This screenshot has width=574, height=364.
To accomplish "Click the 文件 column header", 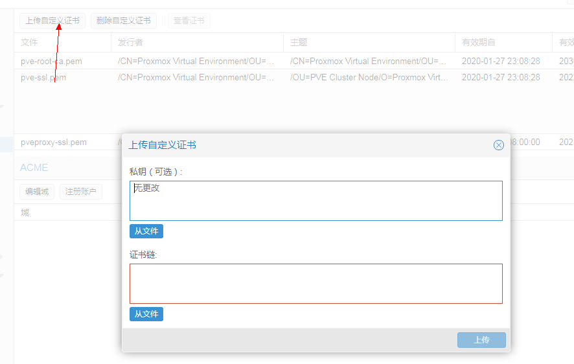I will [63, 43].
